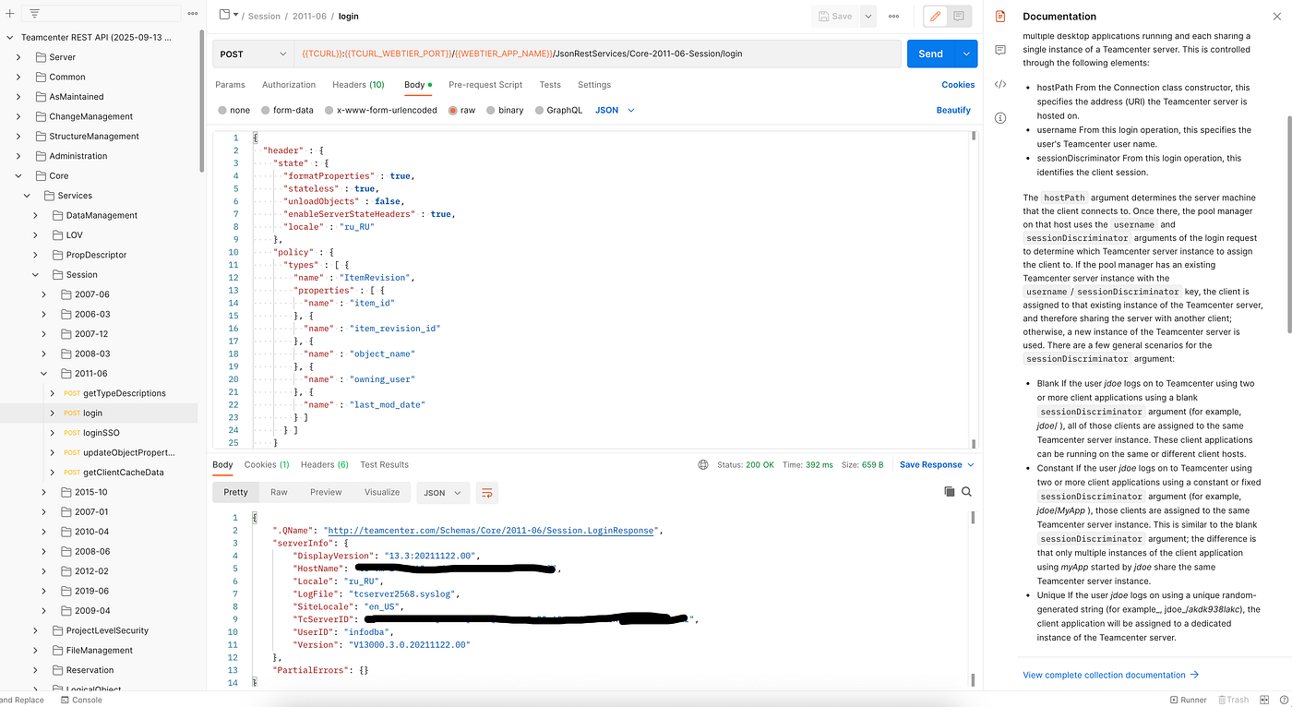Expand the 2007-06 Session folder
This screenshot has width=1292, height=707.
(x=43, y=294)
